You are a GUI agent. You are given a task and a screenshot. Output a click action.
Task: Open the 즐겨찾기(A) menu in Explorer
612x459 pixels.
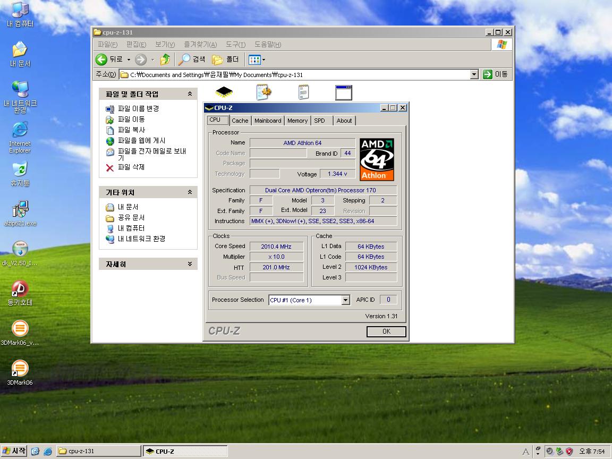pos(200,45)
